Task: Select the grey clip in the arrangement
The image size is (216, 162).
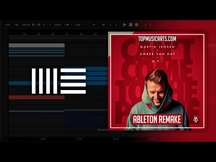Action: tap(37, 45)
